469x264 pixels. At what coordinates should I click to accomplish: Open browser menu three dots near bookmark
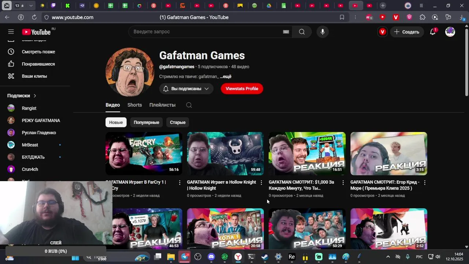click(x=355, y=17)
